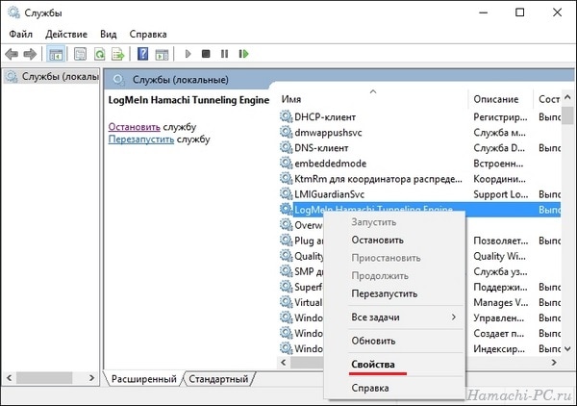This screenshot has height=406, width=577.
Task: Click the gear icon beside embeddedmode
Action: [x=286, y=163]
